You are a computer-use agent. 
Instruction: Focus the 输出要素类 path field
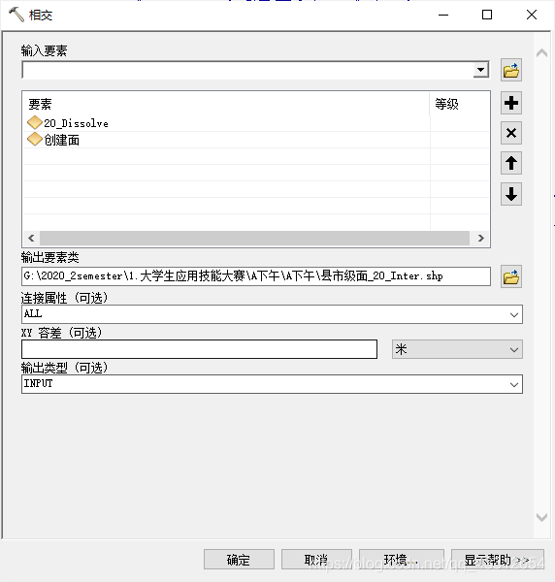click(x=256, y=276)
